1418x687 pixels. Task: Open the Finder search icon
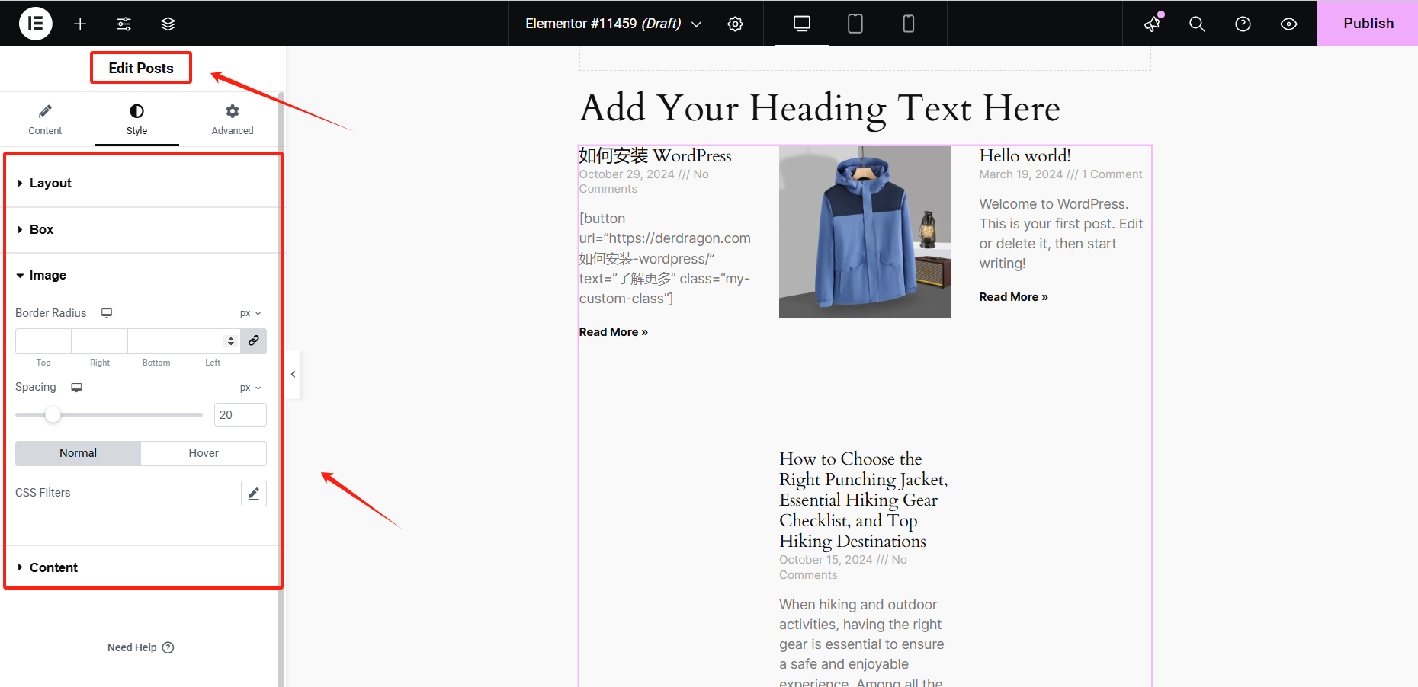pos(1197,24)
